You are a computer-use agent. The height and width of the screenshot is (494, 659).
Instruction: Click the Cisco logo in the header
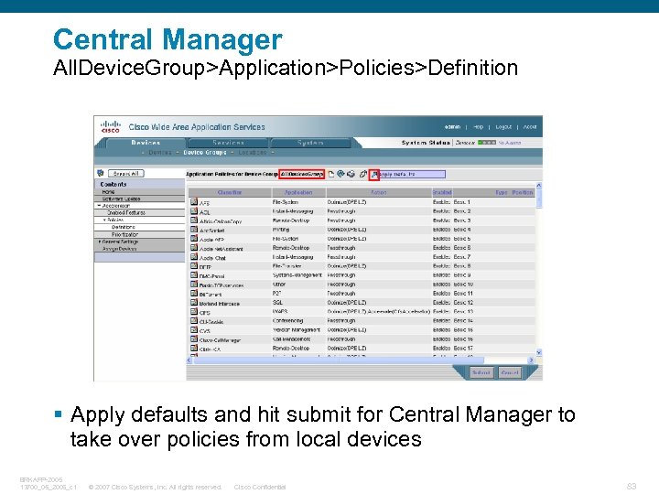click(x=111, y=126)
